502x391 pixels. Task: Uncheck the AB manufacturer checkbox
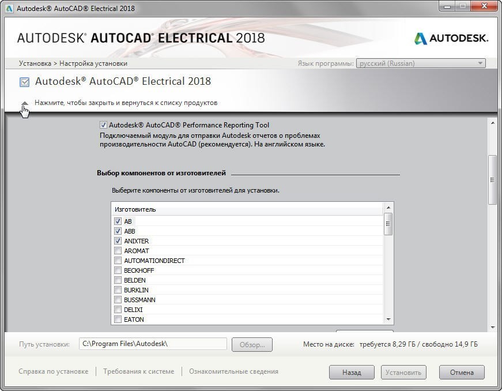pos(118,221)
